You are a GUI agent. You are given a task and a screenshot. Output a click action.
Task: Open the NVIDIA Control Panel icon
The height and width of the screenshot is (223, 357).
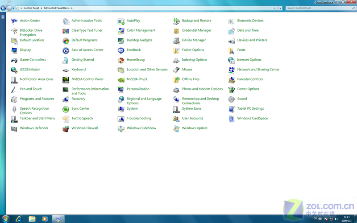(x=66, y=80)
